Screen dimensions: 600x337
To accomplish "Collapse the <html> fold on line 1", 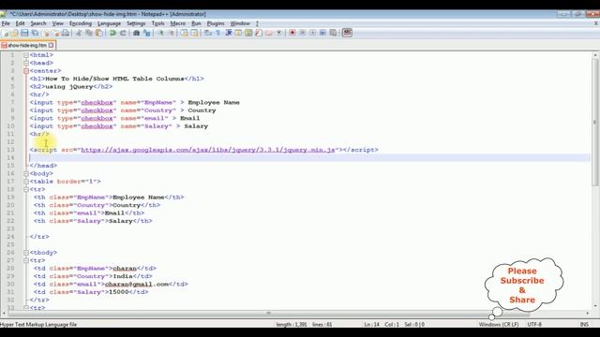I will tap(26, 55).
